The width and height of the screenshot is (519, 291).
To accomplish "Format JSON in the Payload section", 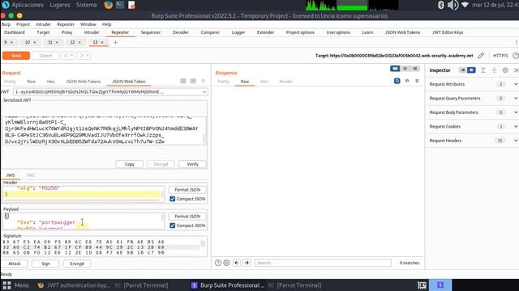I will coord(187,216).
